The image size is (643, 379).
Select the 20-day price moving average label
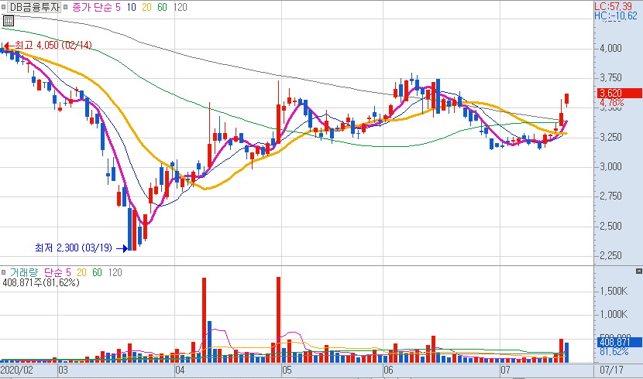[146, 7]
